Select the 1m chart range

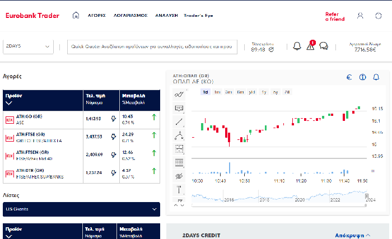click(x=217, y=92)
